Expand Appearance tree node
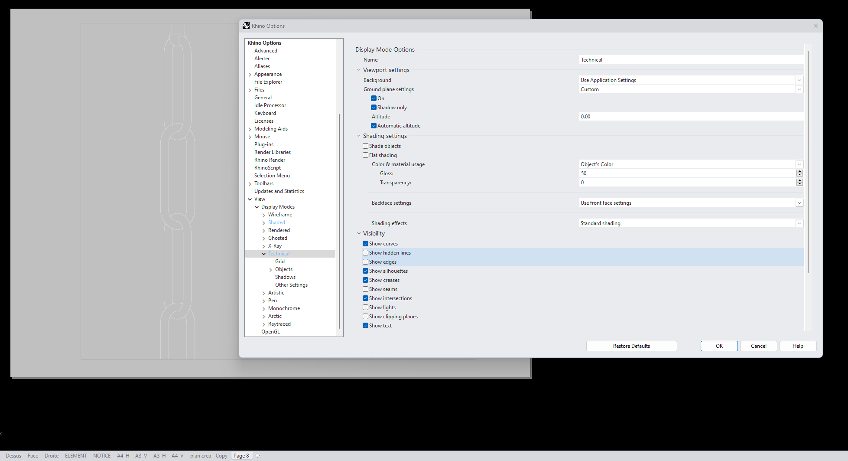848x461 pixels. click(x=250, y=75)
